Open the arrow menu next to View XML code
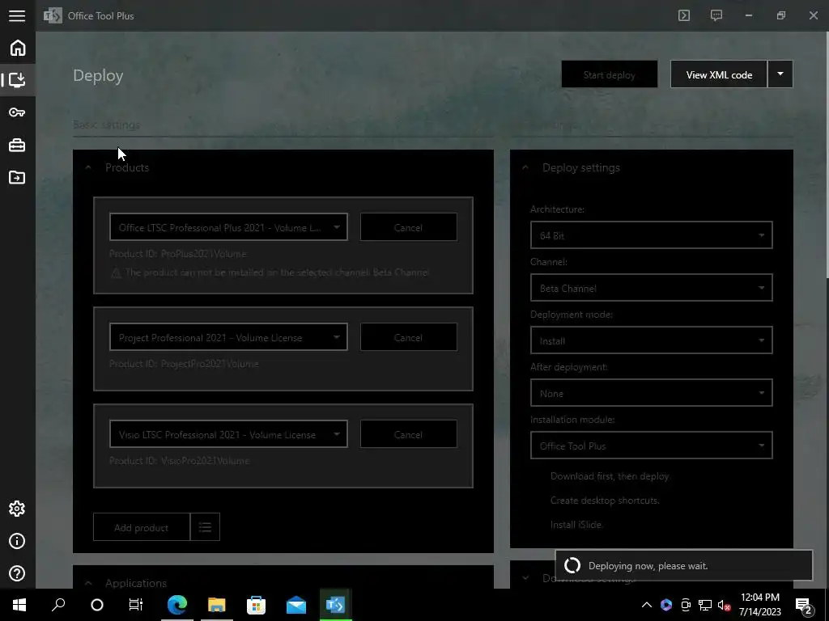This screenshot has width=829, height=621. click(780, 74)
